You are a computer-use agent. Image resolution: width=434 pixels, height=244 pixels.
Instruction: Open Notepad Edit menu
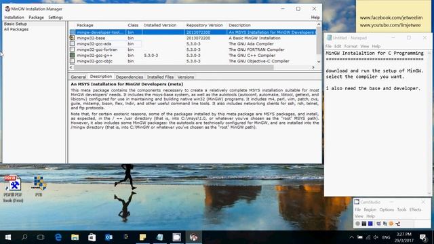(x=338, y=46)
